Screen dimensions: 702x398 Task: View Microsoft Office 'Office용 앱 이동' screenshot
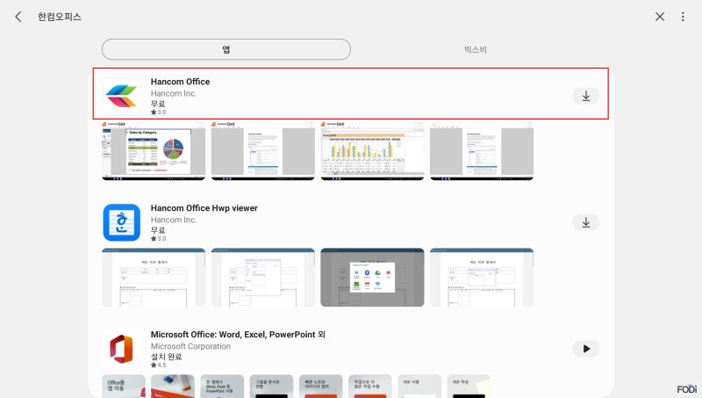[124, 386]
